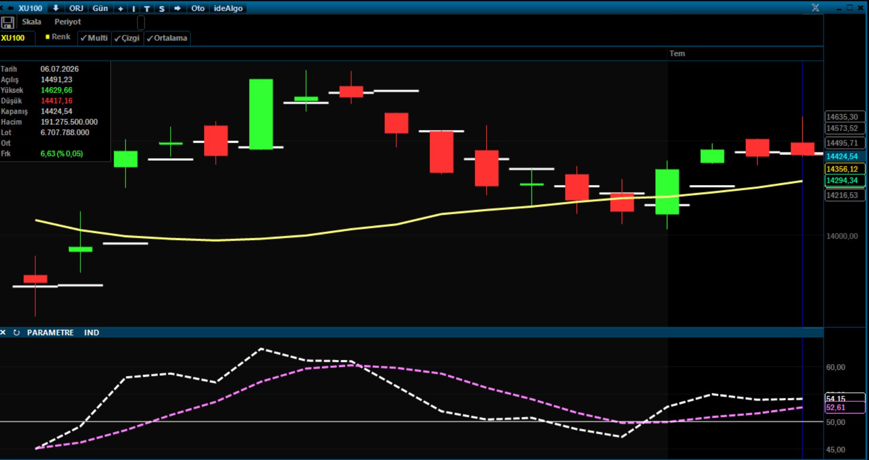Click the XU100 symbol in title toolbar
Image resolution: width=869 pixels, height=460 pixels.
coord(30,8)
